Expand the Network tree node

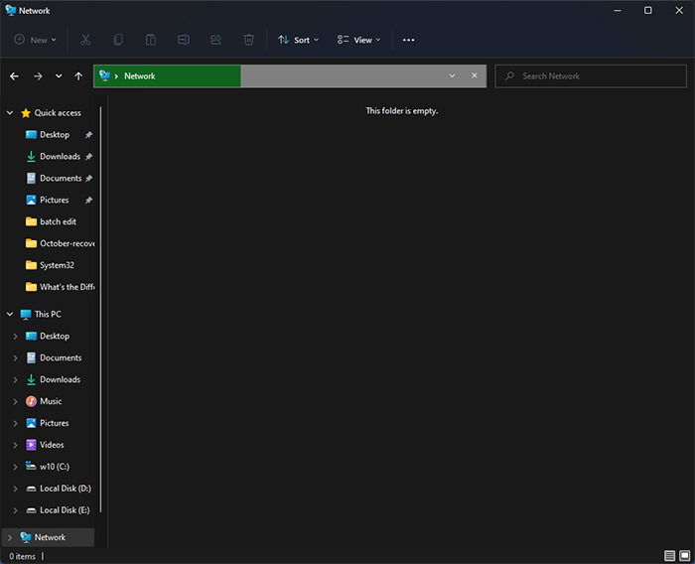coord(10,537)
